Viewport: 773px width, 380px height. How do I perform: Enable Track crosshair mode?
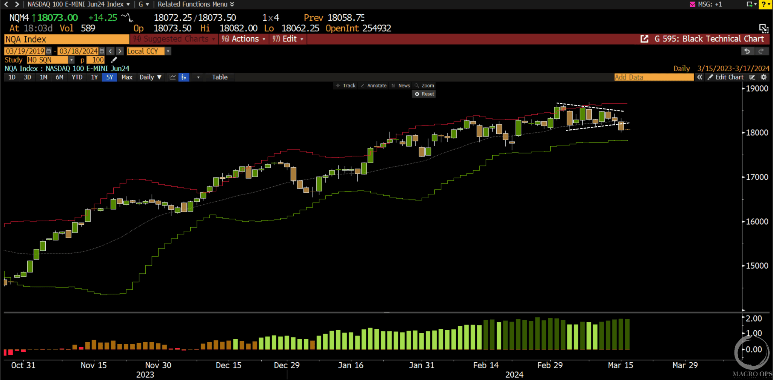[x=346, y=86]
